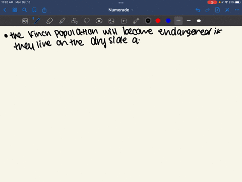Tap the handwritten word 'Finch'
This screenshot has height=182, width=242.
point(39,33)
